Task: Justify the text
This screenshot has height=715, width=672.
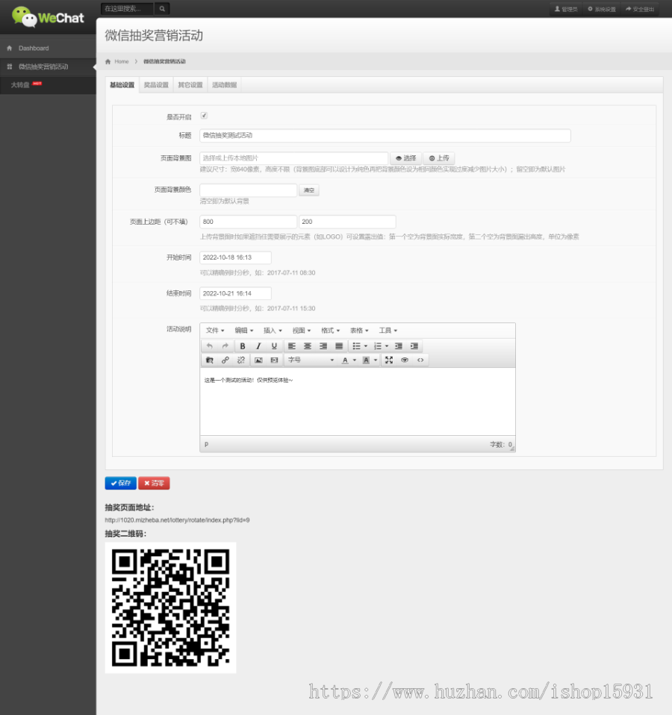Action: coord(339,346)
